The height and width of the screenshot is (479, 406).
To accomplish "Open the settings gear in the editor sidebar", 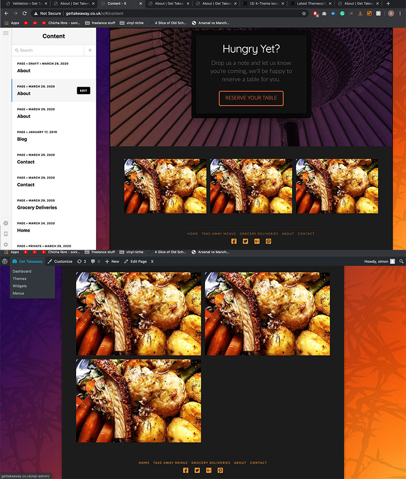I will click(x=6, y=244).
